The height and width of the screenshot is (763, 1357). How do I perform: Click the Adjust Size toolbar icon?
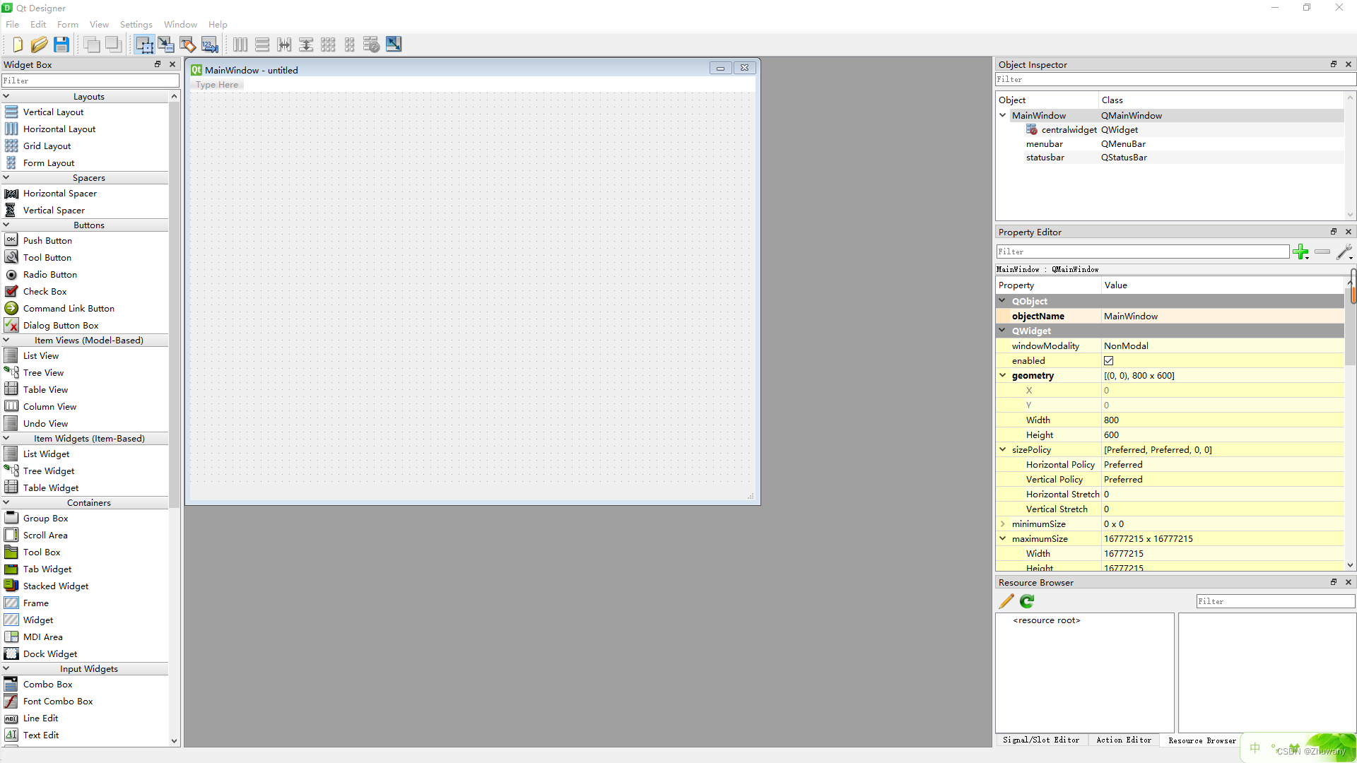point(394,45)
